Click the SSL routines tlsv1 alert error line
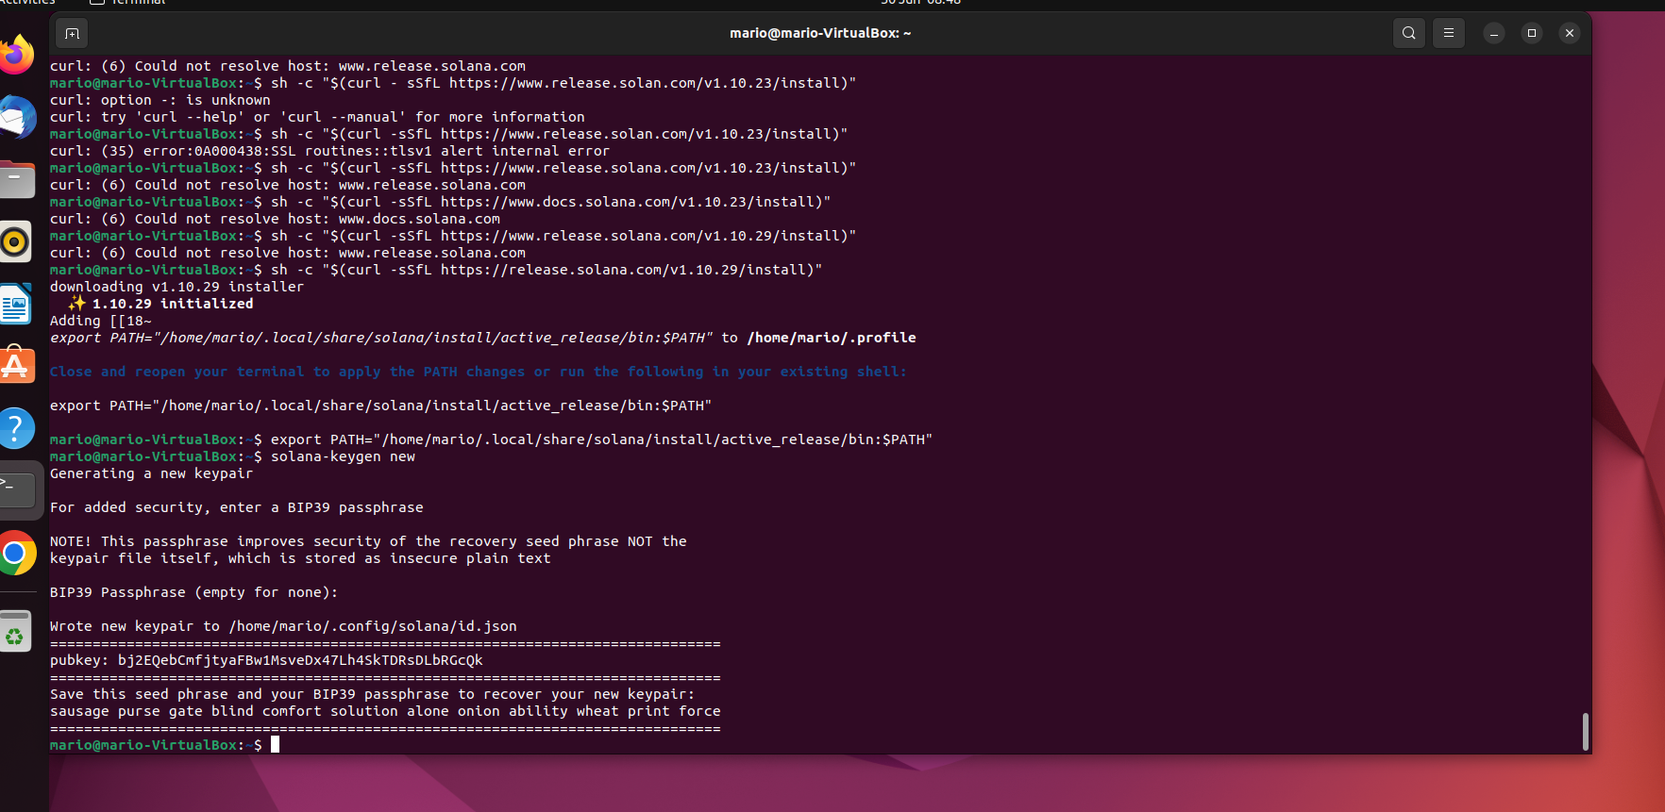The height and width of the screenshot is (812, 1665). pos(329,151)
